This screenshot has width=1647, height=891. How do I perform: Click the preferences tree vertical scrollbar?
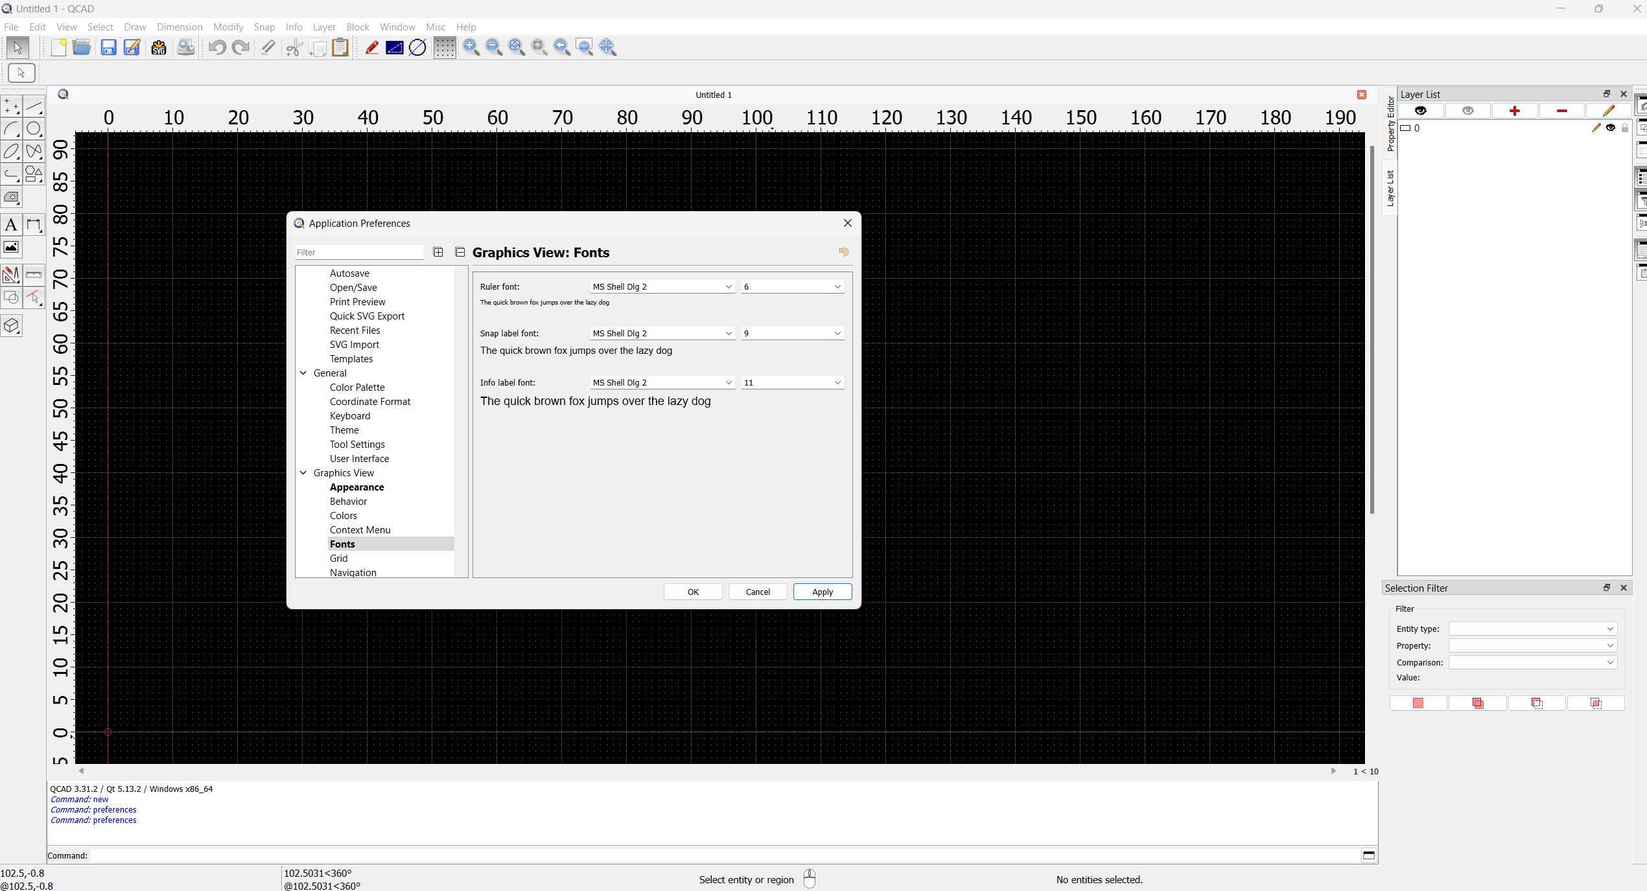click(461, 421)
